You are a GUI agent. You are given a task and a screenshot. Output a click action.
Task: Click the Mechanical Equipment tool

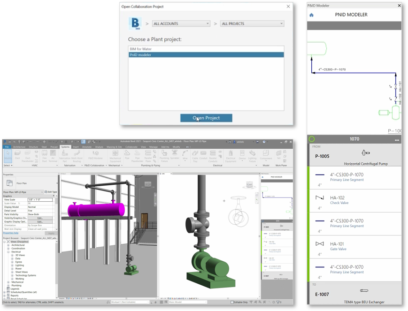115,156
